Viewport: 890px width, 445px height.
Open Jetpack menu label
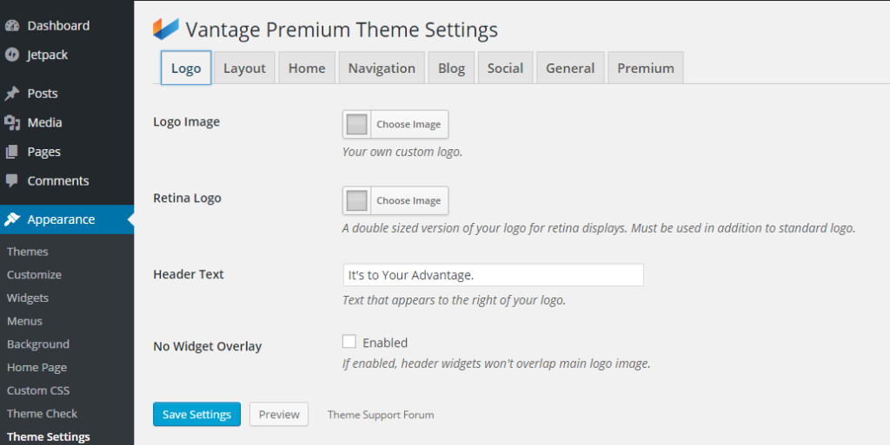coord(48,55)
